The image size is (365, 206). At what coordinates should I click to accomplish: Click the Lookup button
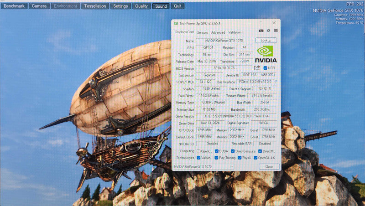(x=266, y=40)
